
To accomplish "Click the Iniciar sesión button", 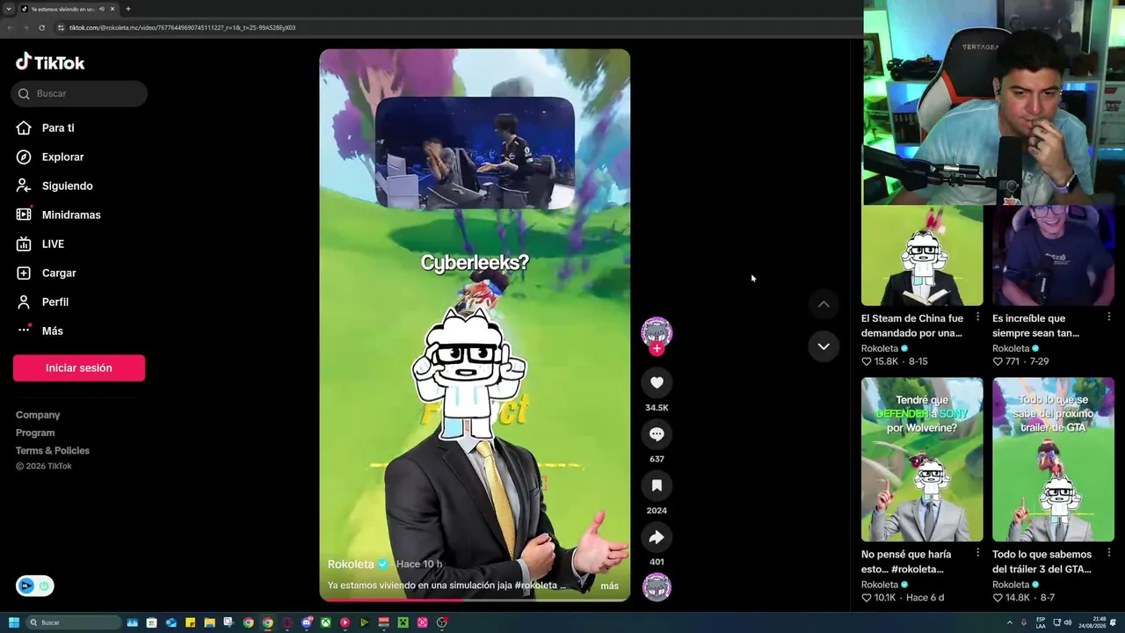I will [x=79, y=368].
